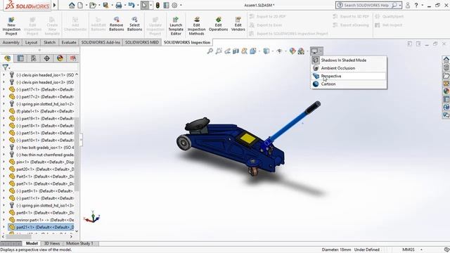Click the Previous View icon
The height and width of the screenshot is (253, 450).
click(227, 51)
